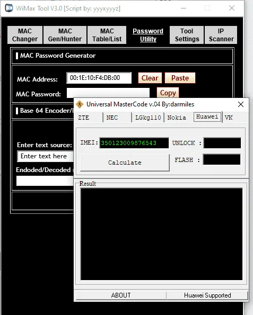The width and height of the screenshot is (253, 315).
Task: Close the Universal MasterCode window
Action: coord(241,104)
